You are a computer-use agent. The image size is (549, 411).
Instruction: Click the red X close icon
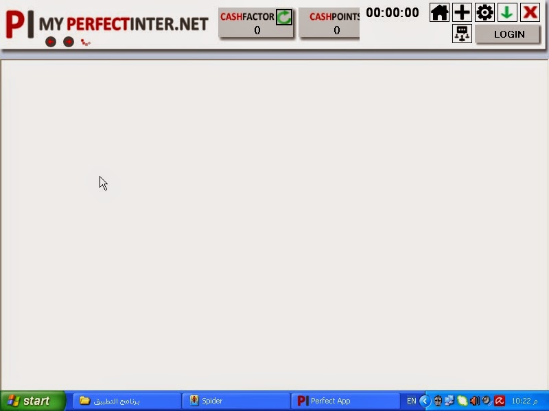point(530,12)
